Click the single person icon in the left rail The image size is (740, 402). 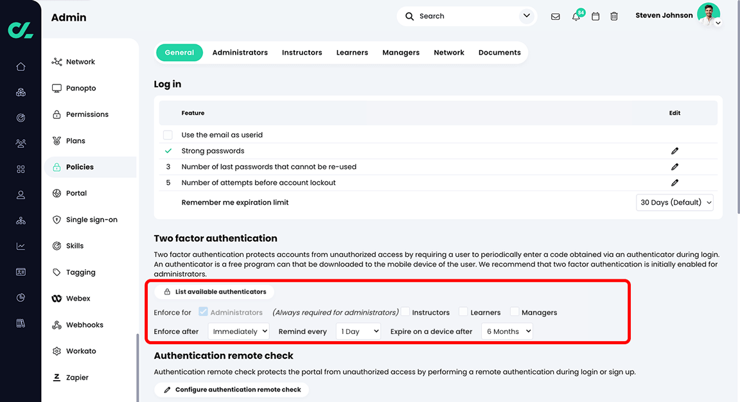(21, 195)
